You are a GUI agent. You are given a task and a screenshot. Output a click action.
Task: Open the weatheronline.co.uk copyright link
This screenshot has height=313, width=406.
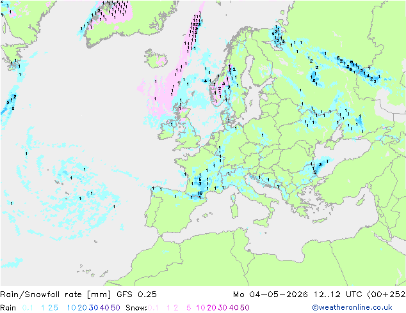[x=352, y=308]
